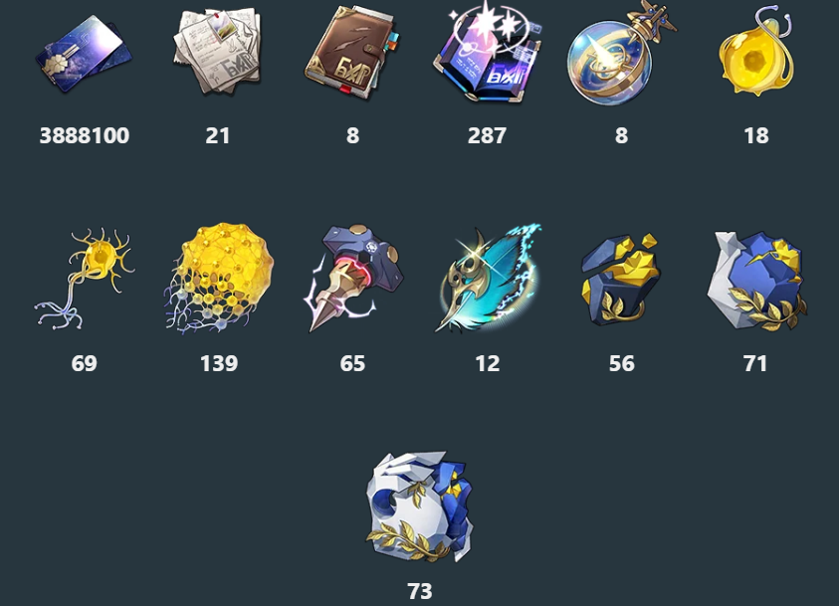Select the white marble laurel statue fragment
This screenshot has height=606, width=839.
click(x=420, y=505)
